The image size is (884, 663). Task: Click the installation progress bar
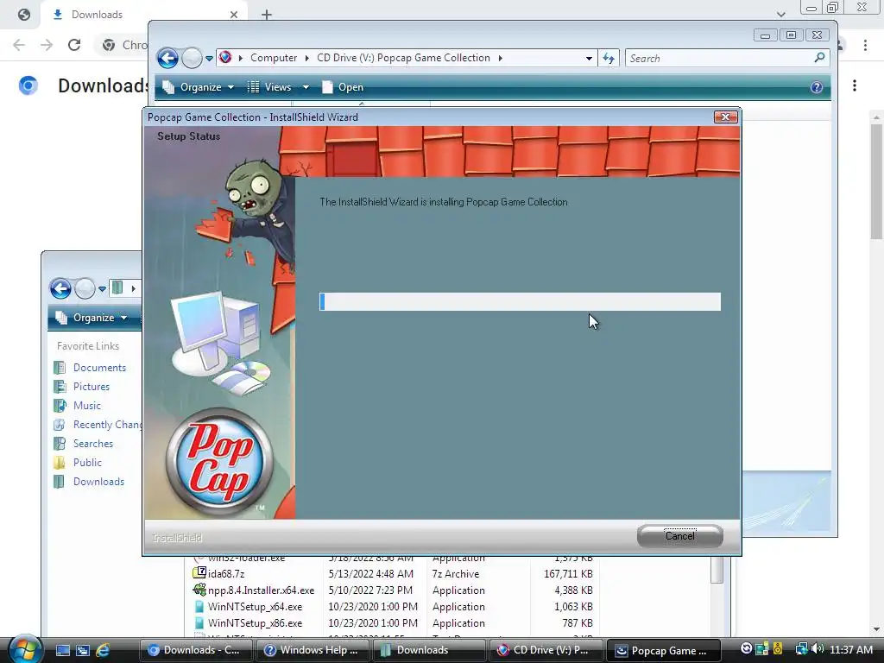[520, 301]
